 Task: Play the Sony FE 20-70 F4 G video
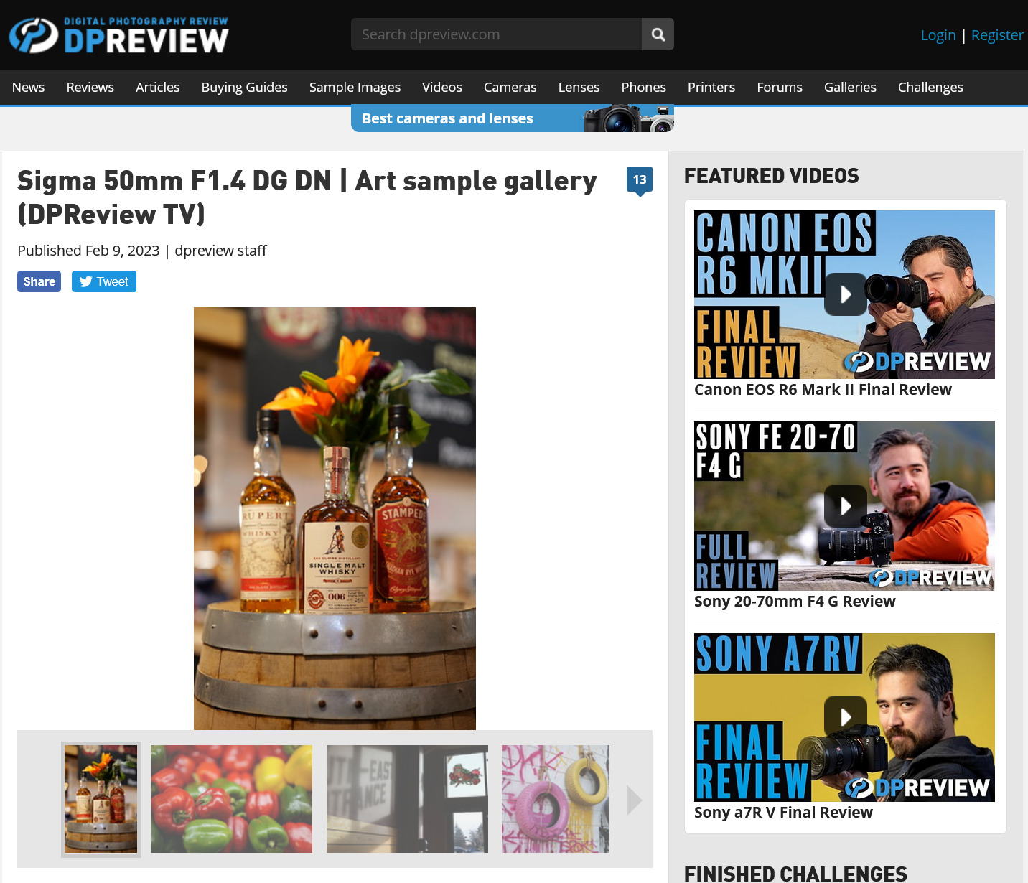[x=844, y=506]
